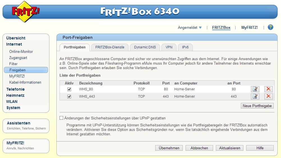281x158 pixels.
Task: Click the WHS_443 entry name
Action: pos(87,96)
